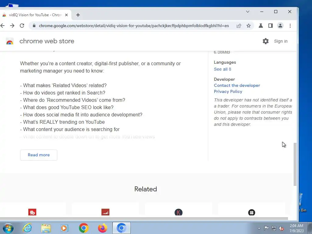Click 'How do videos get ranked in Search?' text

coord(63,93)
